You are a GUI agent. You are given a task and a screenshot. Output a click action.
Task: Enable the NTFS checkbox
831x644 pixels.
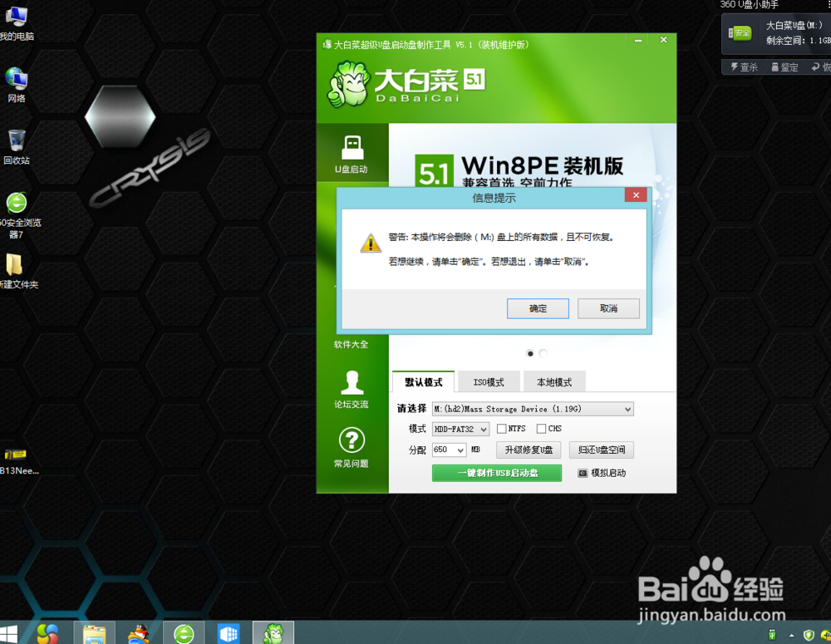click(x=501, y=429)
